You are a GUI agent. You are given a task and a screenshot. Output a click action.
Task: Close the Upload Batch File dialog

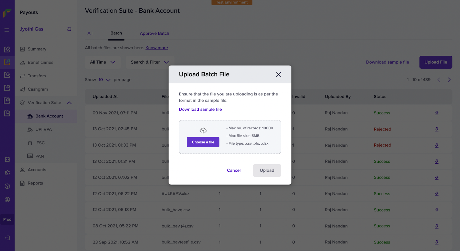(278, 74)
